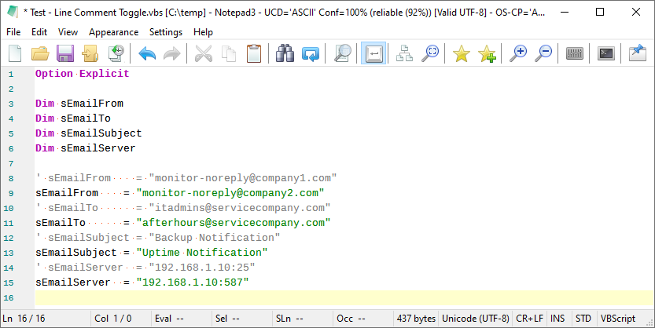The width and height of the screenshot is (655, 328).
Task: Click the 437 bytes status field
Action: 416,319
